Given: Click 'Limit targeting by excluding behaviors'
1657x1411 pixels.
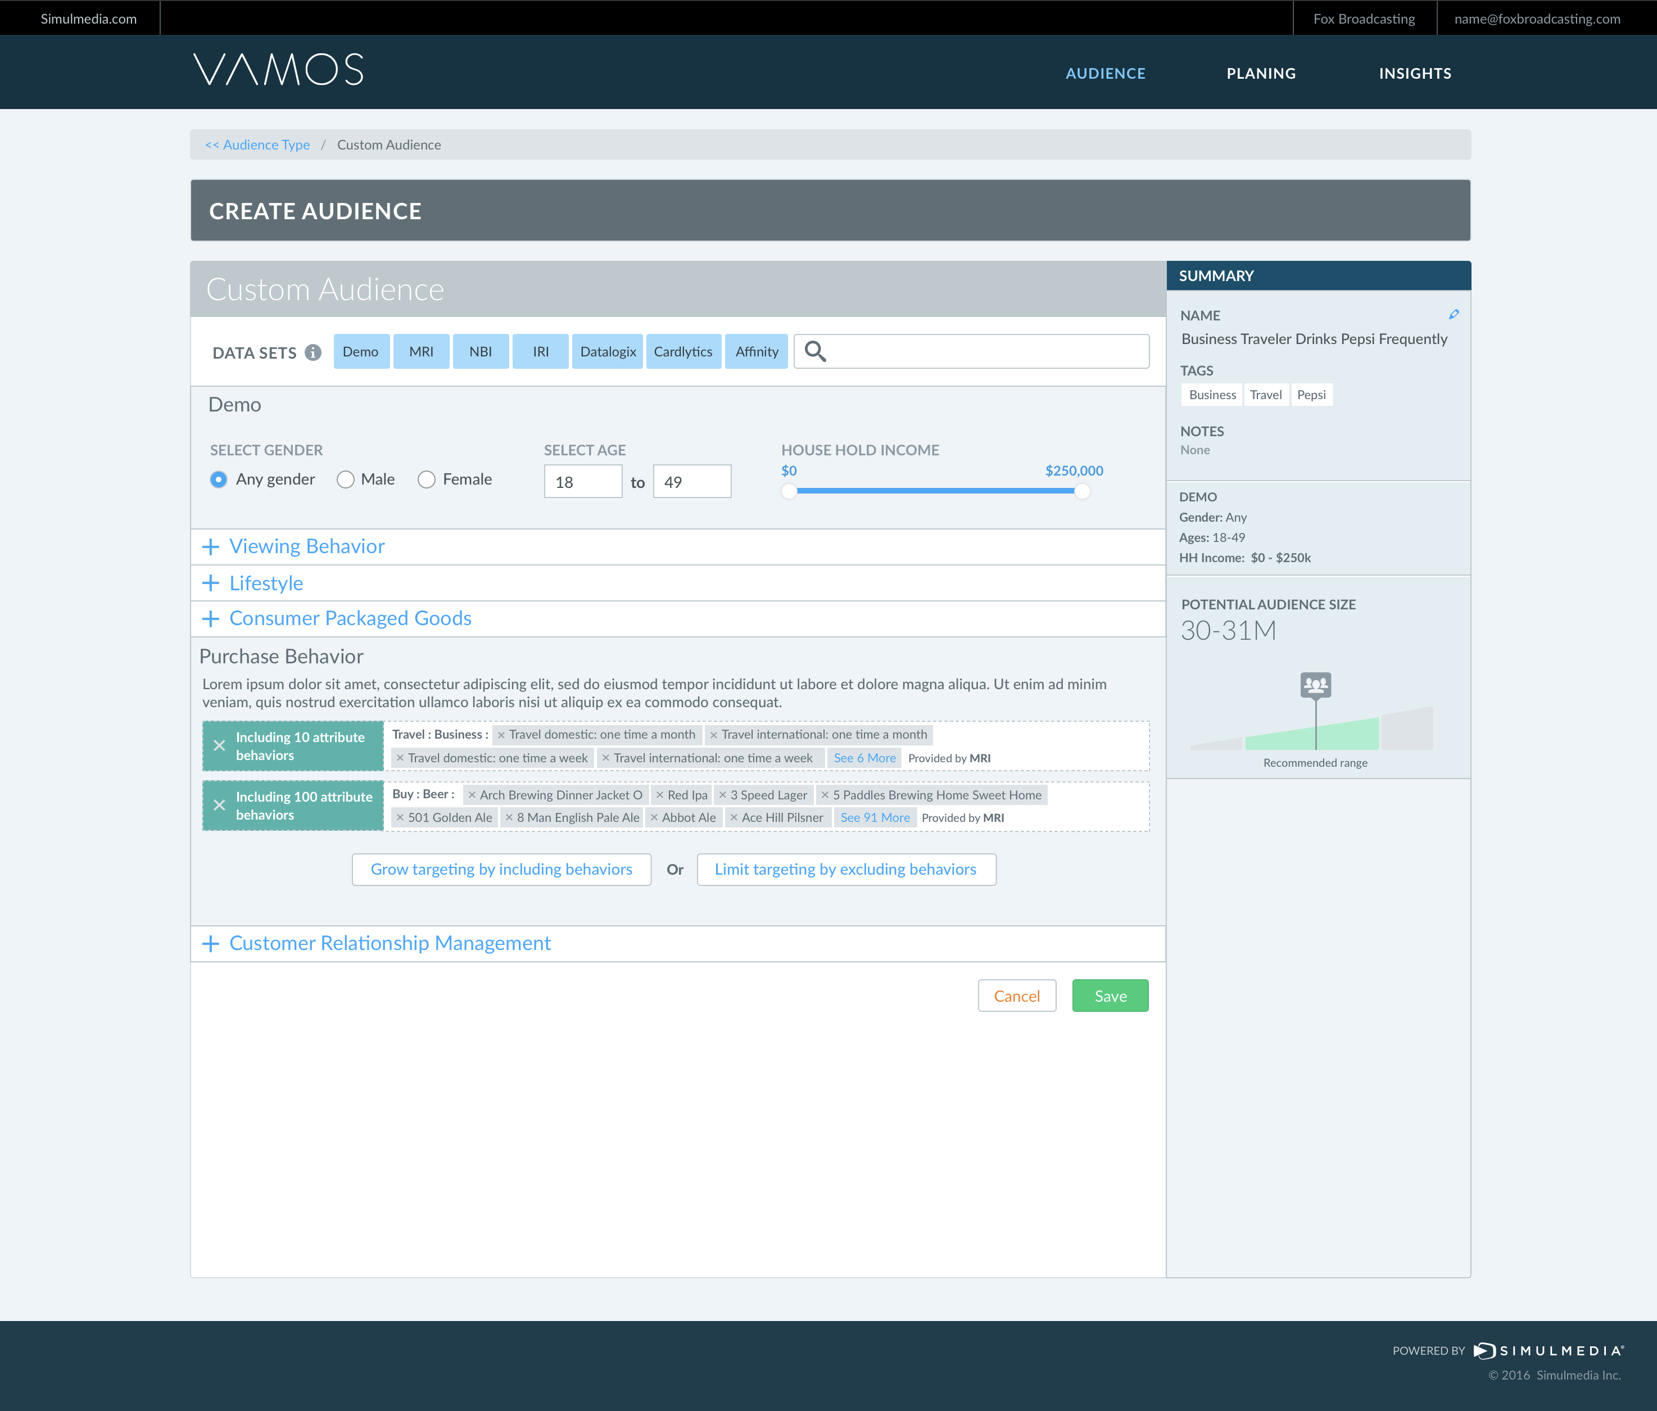Looking at the screenshot, I should [x=846, y=870].
